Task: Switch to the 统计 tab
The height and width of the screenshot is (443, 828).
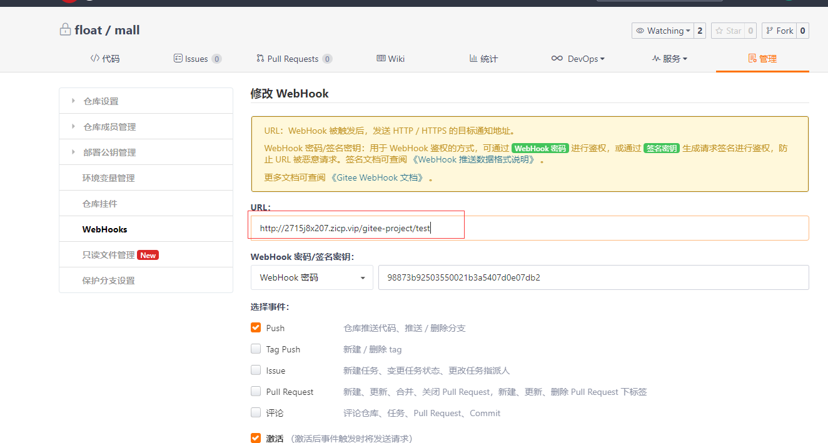Action: (483, 59)
